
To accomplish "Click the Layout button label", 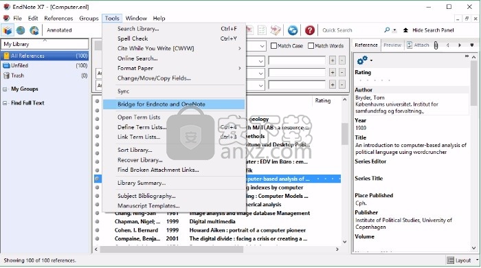I will click(x=463, y=260).
